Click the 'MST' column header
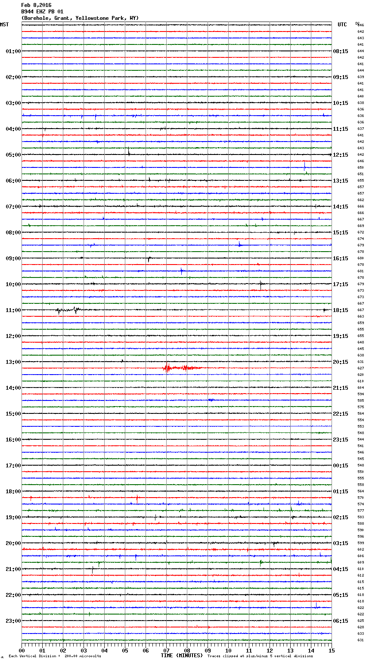The image size is (366, 662). [x=4, y=25]
